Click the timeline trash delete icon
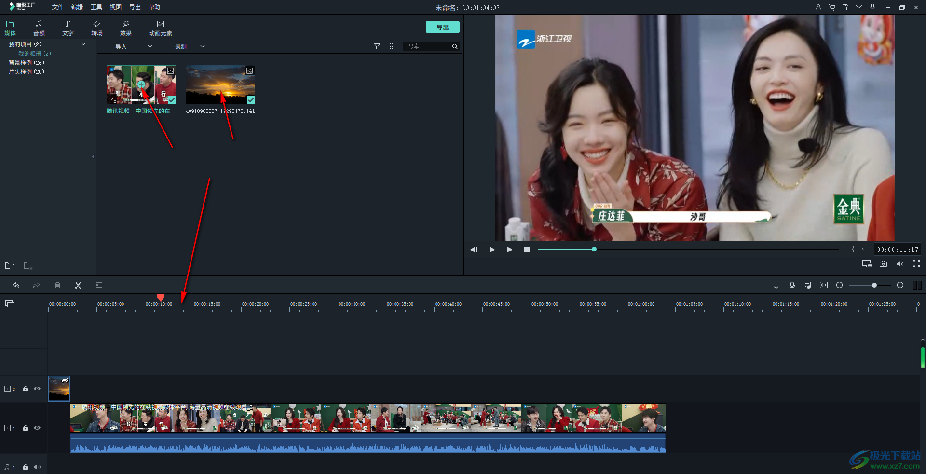 (x=57, y=285)
